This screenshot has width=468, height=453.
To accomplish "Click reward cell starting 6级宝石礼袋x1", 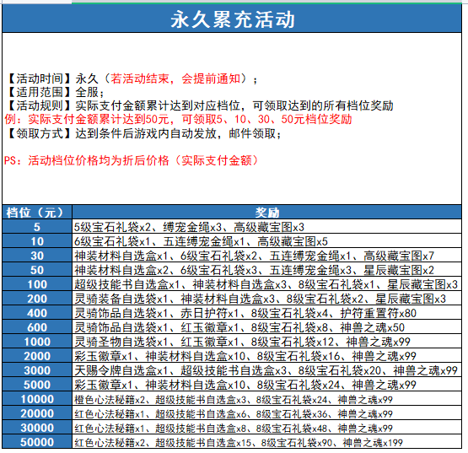I will 266,241.
